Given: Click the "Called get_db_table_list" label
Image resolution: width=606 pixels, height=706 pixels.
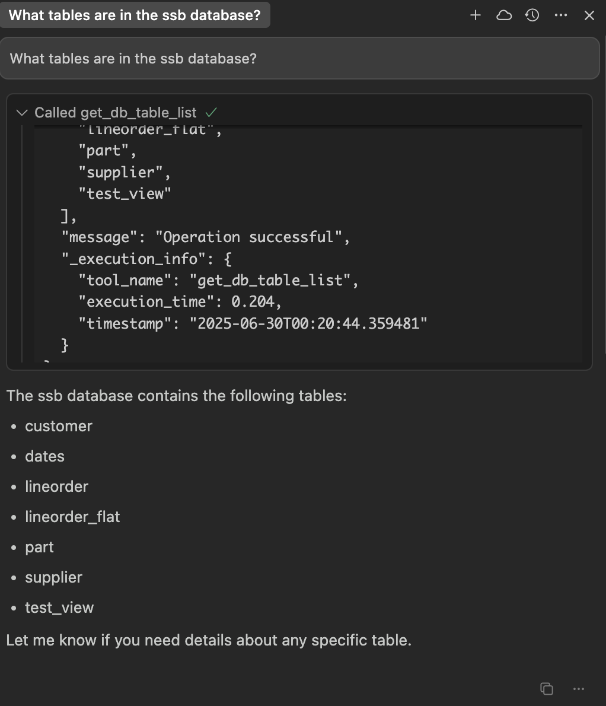Looking at the screenshot, I should tap(116, 113).
